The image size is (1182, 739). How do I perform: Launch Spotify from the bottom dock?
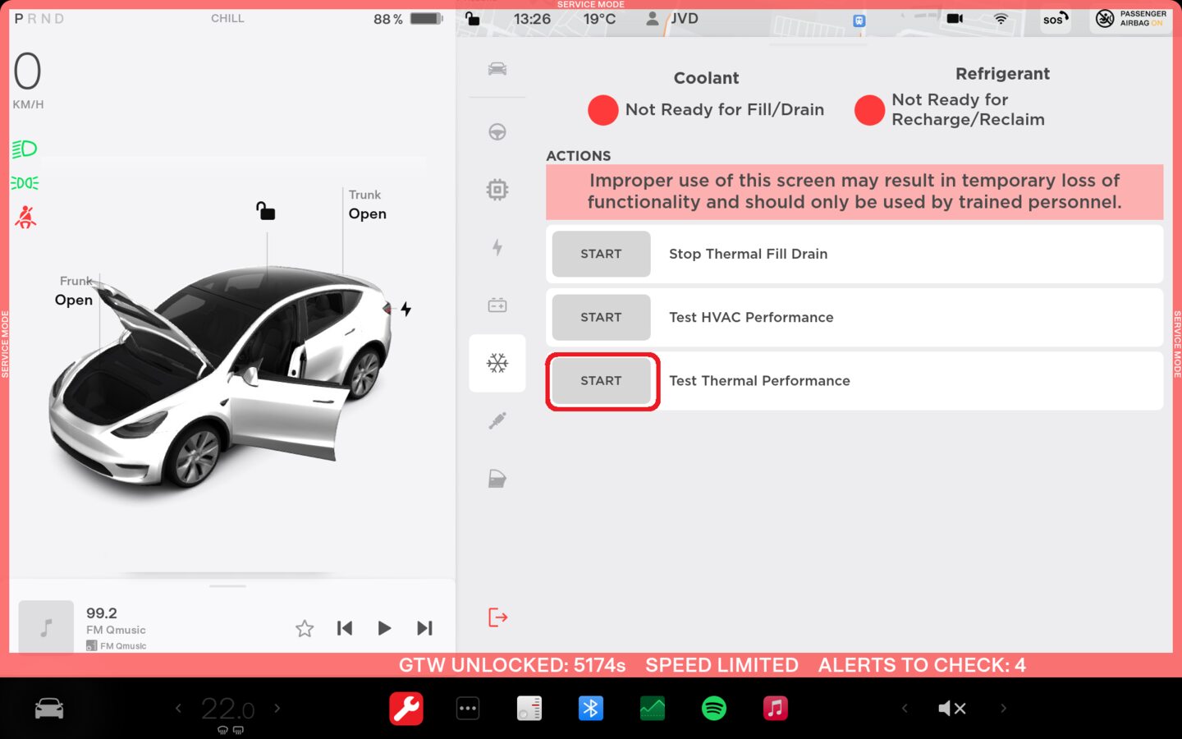[x=714, y=708]
